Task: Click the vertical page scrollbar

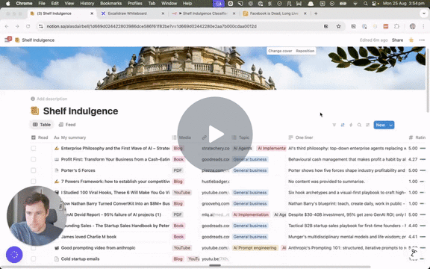Action: pyautogui.click(x=428, y=80)
